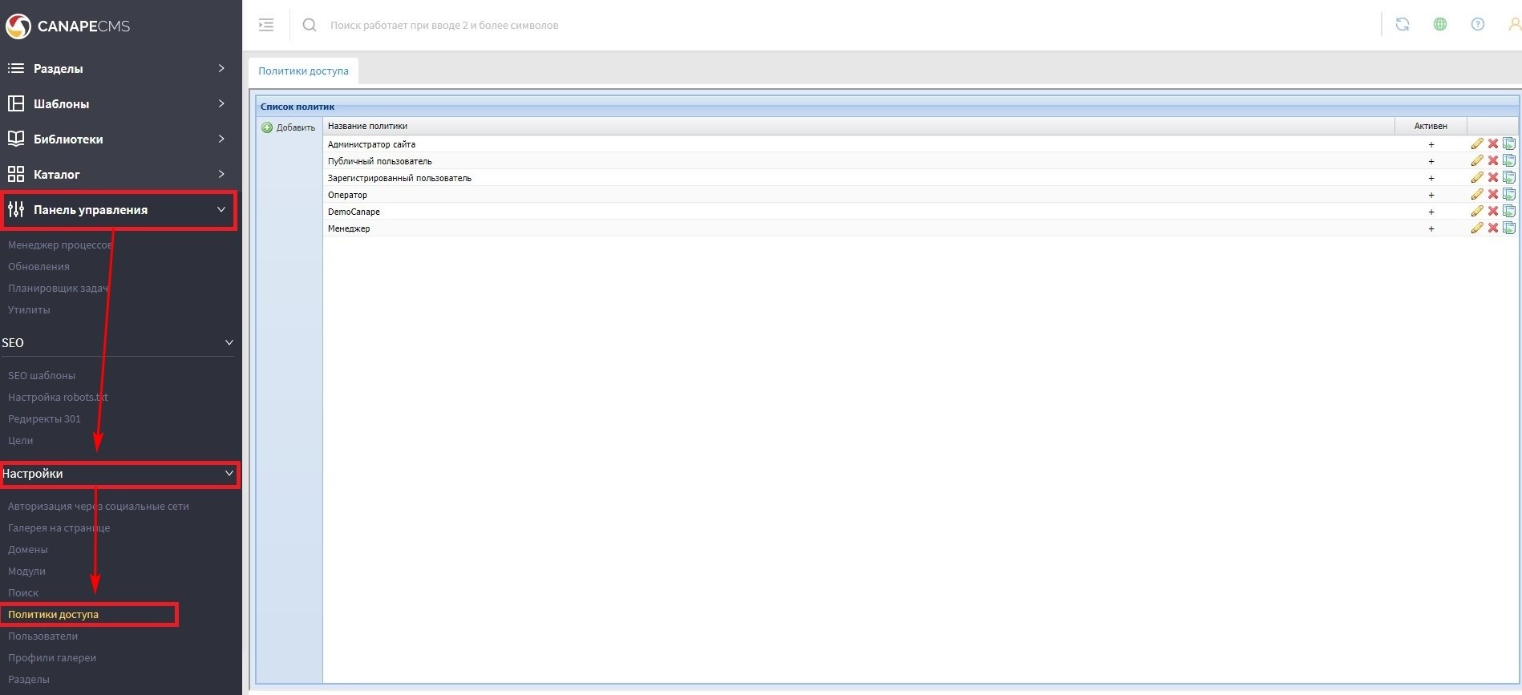Collapse the Настройки group
Image resolution: width=1522 pixels, height=695 pixels.
click(119, 474)
